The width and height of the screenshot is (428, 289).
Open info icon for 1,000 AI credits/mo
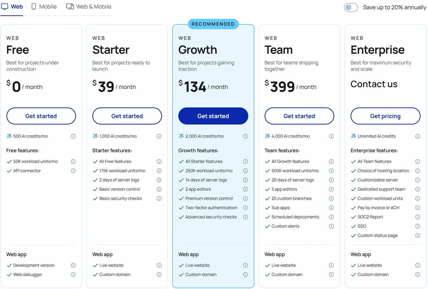(x=159, y=136)
